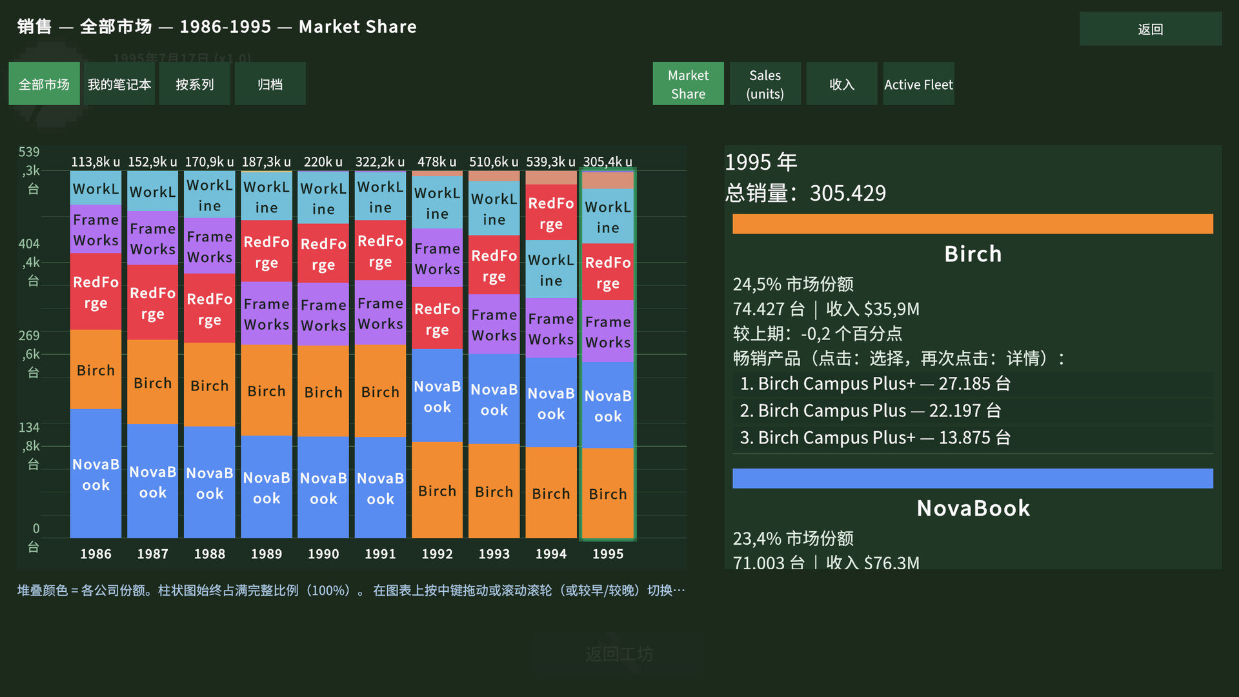Select Birch Campus Plus — 22.197 台
1239x697 pixels.
pyautogui.click(x=972, y=410)
